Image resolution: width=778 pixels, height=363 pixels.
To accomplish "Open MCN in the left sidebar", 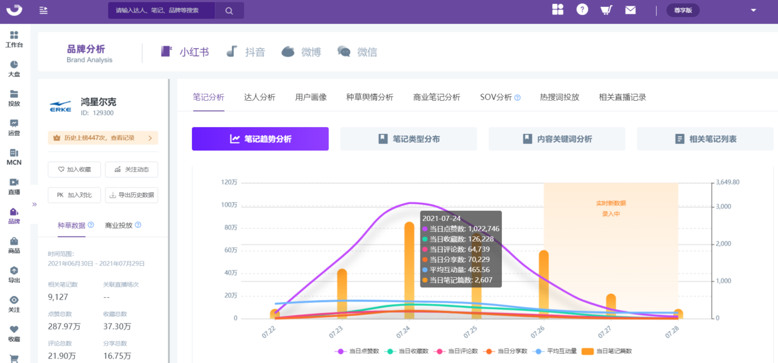I will 14,156.
